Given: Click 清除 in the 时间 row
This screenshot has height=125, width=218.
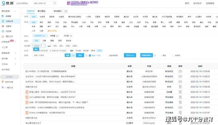Looking at the screenshot, I should click(72, 51).
